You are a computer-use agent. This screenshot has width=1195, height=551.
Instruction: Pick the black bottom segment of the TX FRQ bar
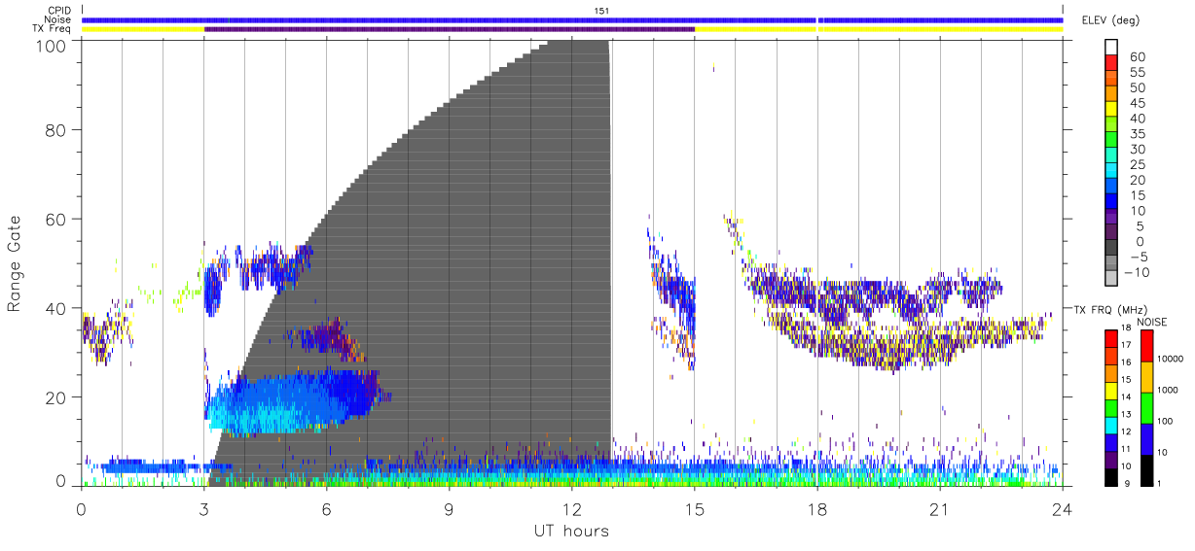tap(1111, 477)
